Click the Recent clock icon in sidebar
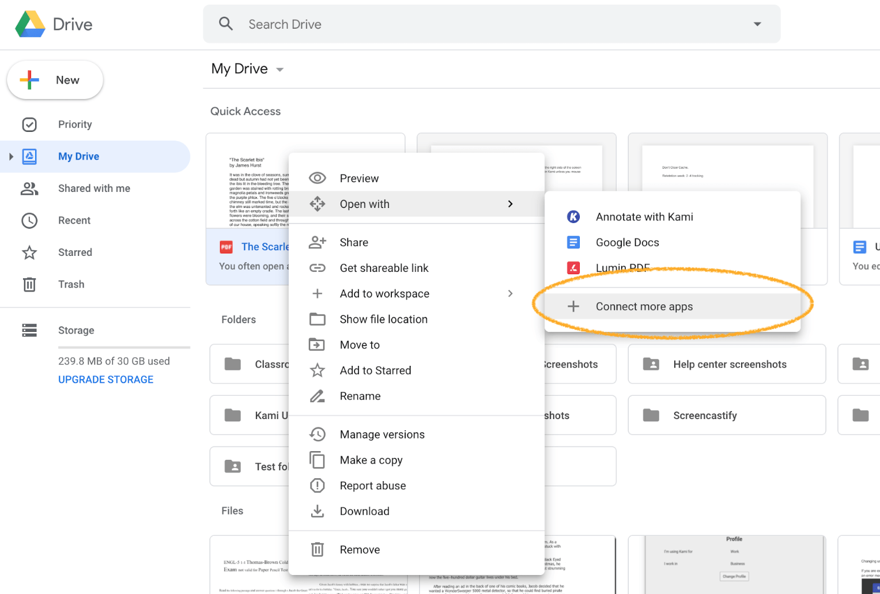Viewport: 880px width, 594px height. pos(29,221)
